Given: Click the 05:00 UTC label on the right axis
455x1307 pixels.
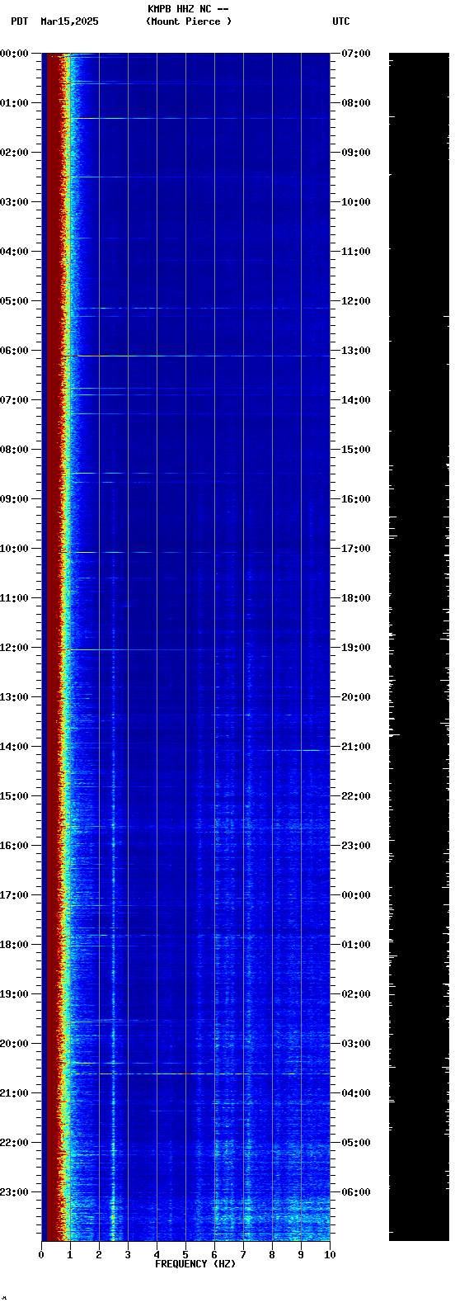Looking at the screenshot, I should 356,1143.
